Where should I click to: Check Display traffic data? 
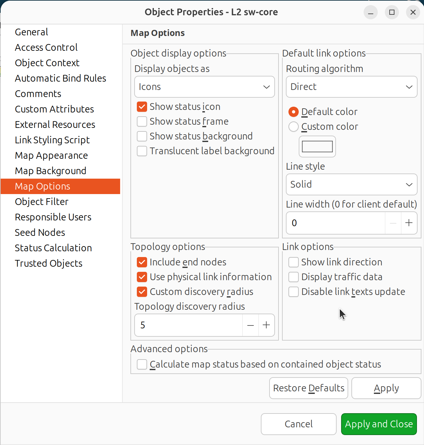tap(293, 277)
